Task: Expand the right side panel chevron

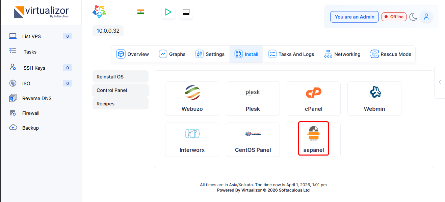Action: click(440, 82)
